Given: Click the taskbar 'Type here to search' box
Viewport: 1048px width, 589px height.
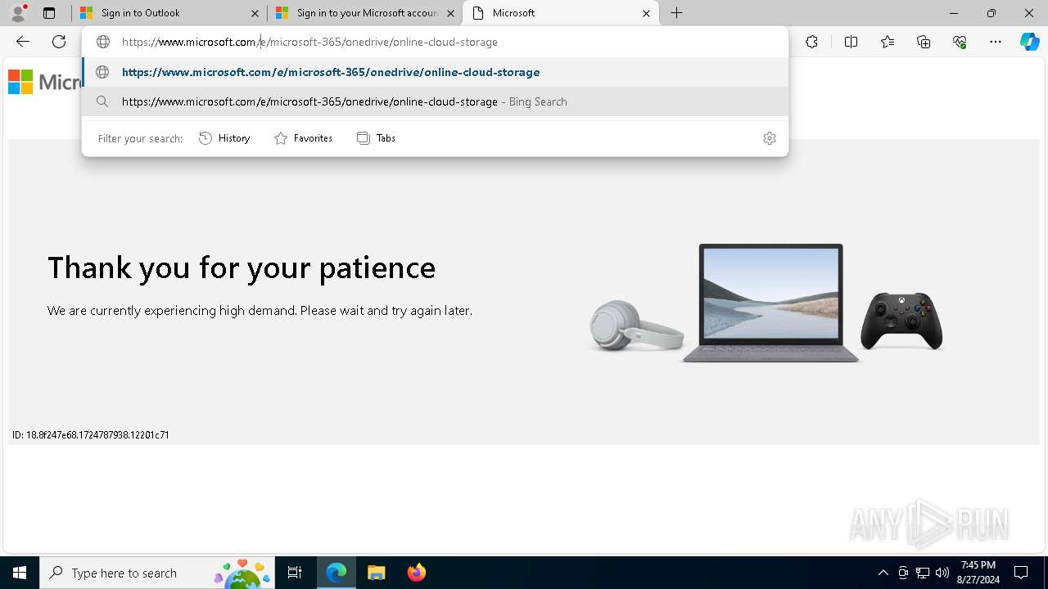Looking at the screenshot, I should [x=157, y=573].
